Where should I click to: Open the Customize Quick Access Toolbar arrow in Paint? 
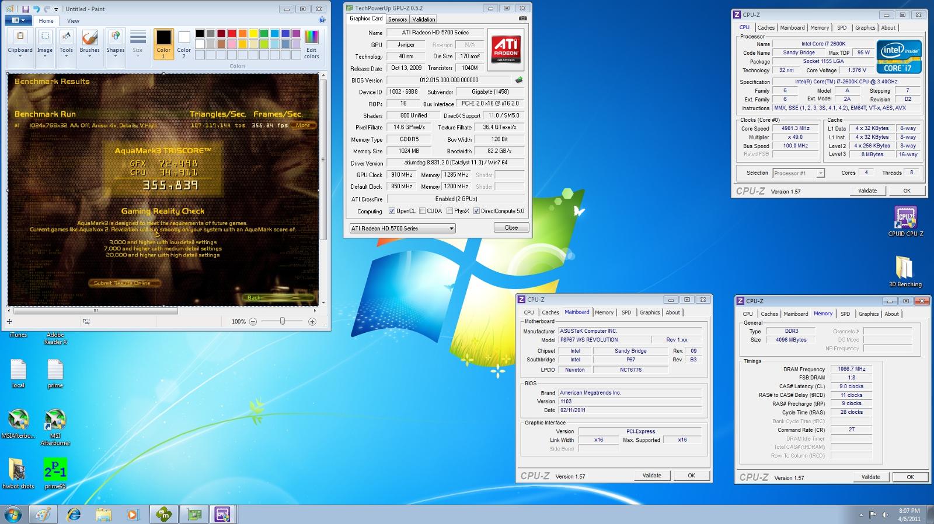[56, 9]
